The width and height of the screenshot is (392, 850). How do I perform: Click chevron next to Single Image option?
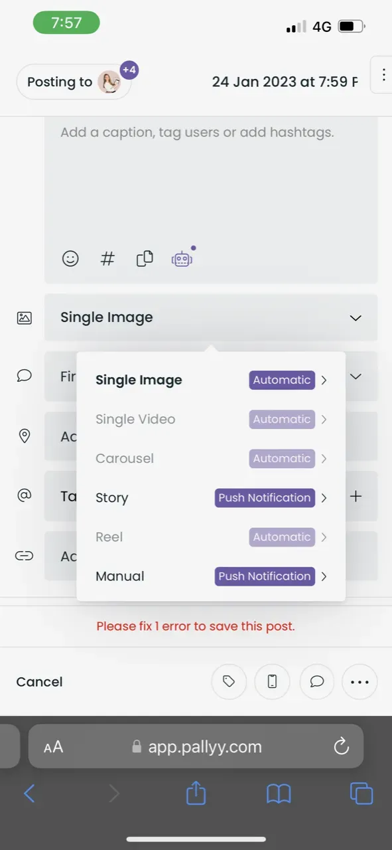pyautogui.click(x=324, y=381)
